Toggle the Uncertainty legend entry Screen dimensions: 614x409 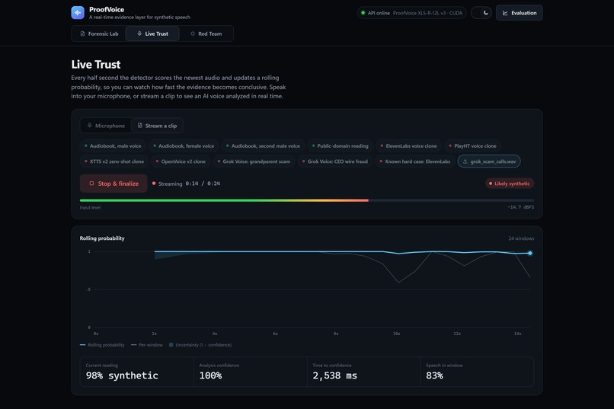point(200,345)
